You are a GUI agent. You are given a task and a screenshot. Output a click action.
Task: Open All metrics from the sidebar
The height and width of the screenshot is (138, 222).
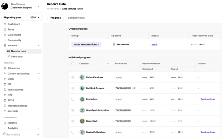pos(14,69)
